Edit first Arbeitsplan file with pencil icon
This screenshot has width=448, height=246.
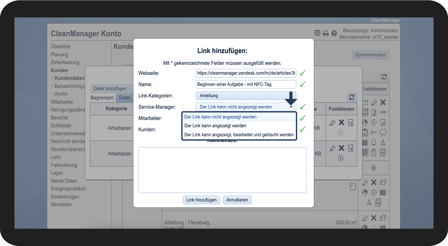(332, 123)
